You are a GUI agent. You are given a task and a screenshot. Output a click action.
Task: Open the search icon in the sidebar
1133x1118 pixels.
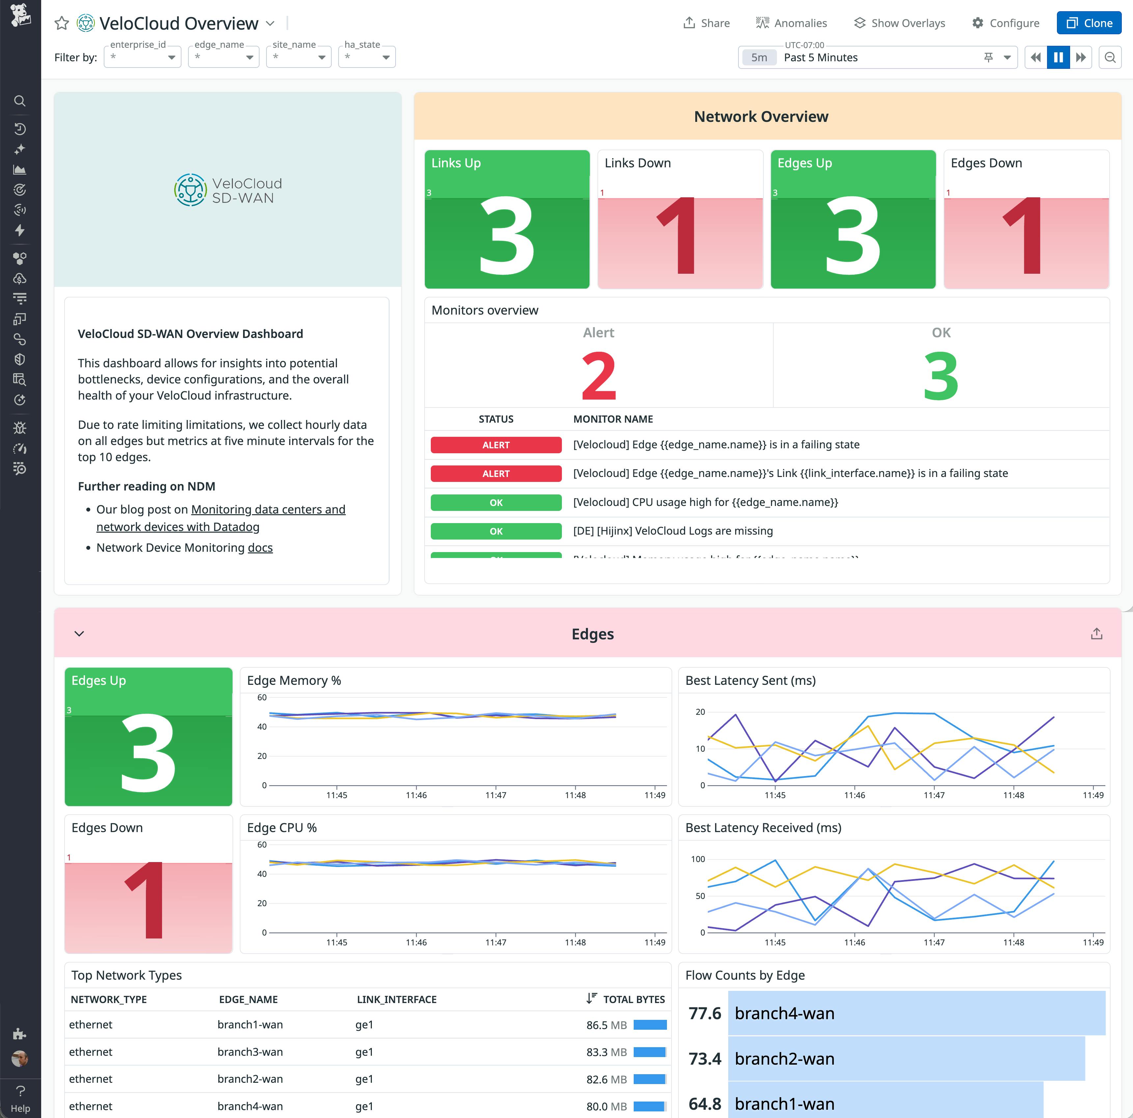click(x=20, y=101)
